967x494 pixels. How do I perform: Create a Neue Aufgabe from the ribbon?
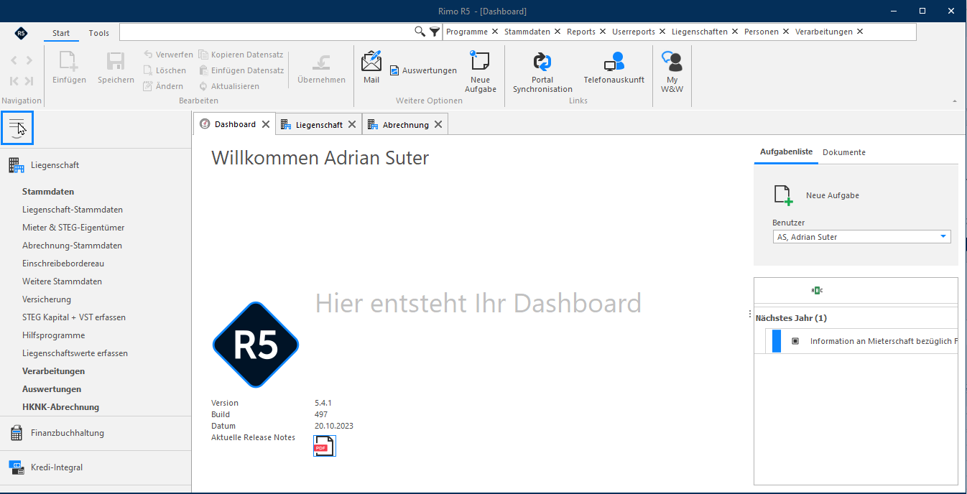[x=480, y=72]
